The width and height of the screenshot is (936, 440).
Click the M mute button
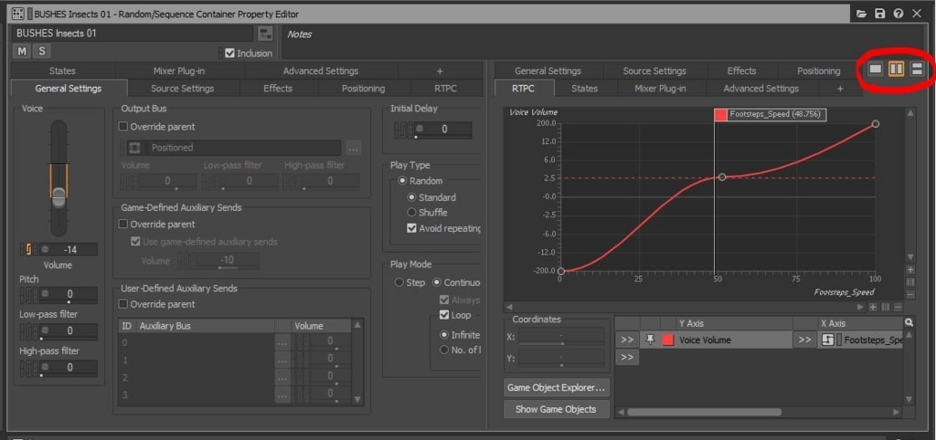pos(22,51)
